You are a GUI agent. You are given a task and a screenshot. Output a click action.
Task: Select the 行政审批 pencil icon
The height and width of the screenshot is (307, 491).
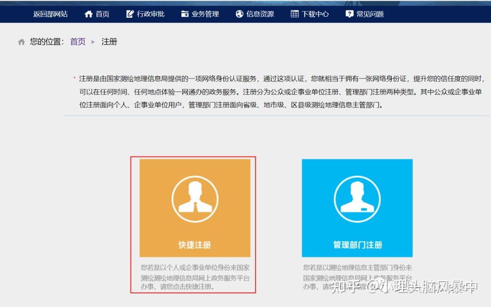point(130,14)
